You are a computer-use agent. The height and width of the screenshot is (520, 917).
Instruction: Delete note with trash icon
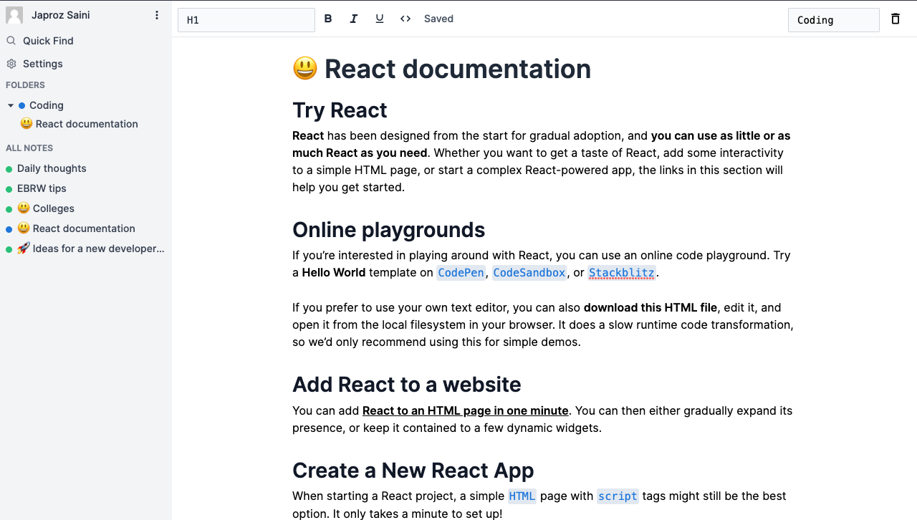896,19
